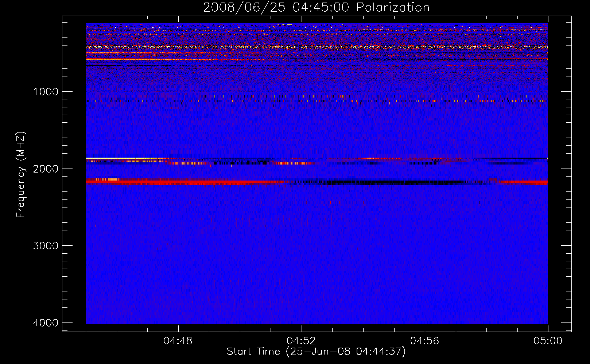
Task: Click the 04:48 time tick label
Action: pyautogui.click(x=178, y=341)
